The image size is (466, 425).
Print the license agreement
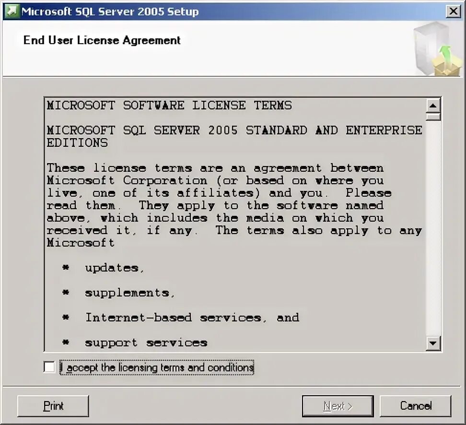click(x=53, y=406)
